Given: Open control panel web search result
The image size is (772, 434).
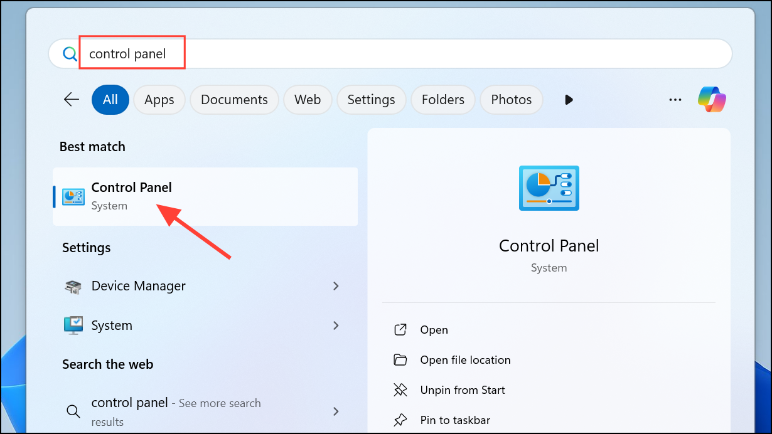Looking at the screenshot, I should point(205,412).
